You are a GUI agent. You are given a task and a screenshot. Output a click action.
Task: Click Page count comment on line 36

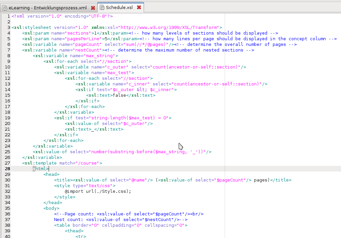(x=129, y=214)
